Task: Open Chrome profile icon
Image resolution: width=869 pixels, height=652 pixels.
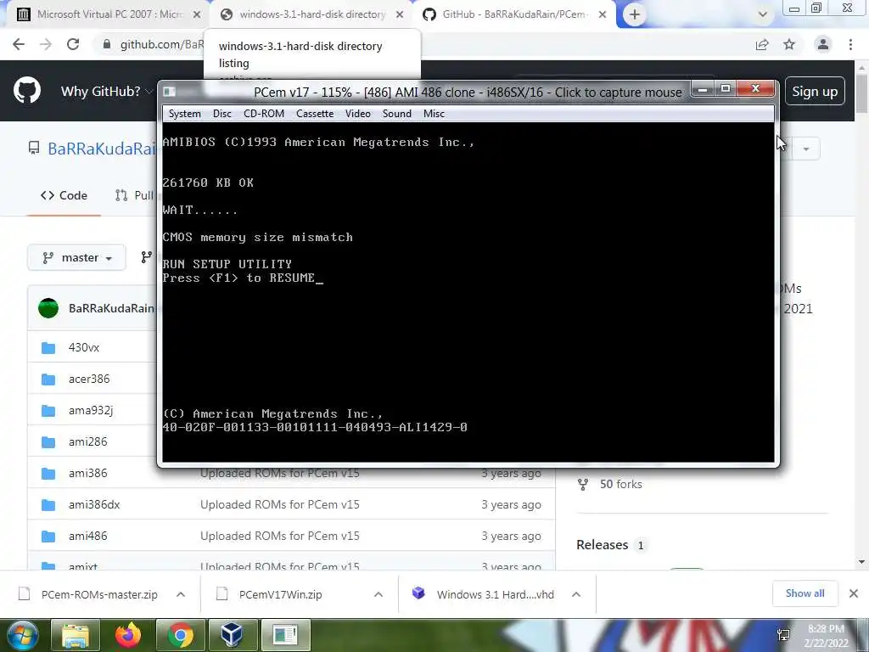Action: coord(823,44)
